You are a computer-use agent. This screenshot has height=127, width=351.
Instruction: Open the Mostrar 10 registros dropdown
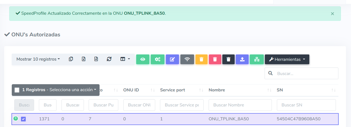click(x=38, y=59)
